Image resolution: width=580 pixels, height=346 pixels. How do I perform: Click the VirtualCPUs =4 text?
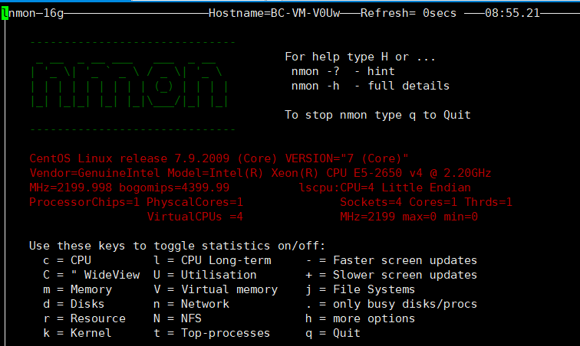(x=195, y=217)
